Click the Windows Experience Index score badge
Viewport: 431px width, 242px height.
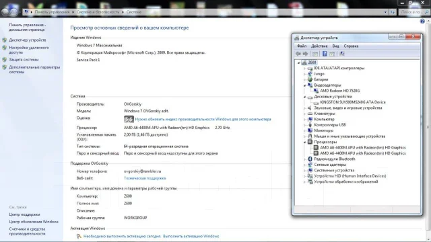tap(129, 119)
